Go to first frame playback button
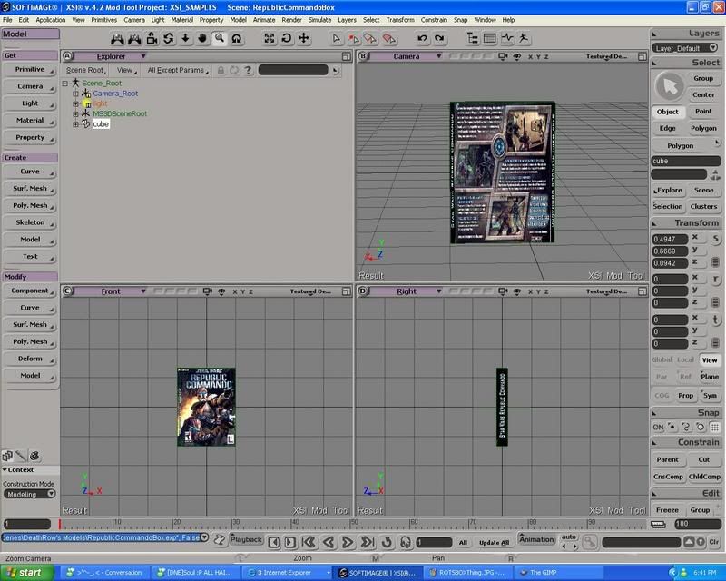726x581 pixels. [309, 542]
